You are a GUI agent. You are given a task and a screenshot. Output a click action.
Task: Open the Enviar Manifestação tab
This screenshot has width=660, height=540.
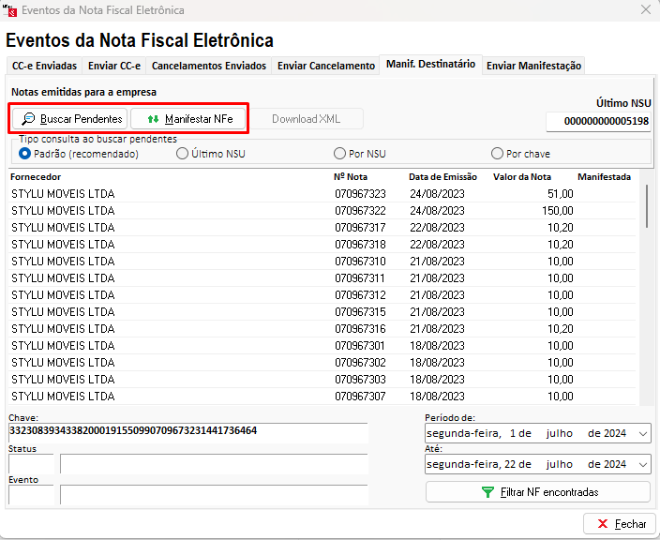coord(534,66)
